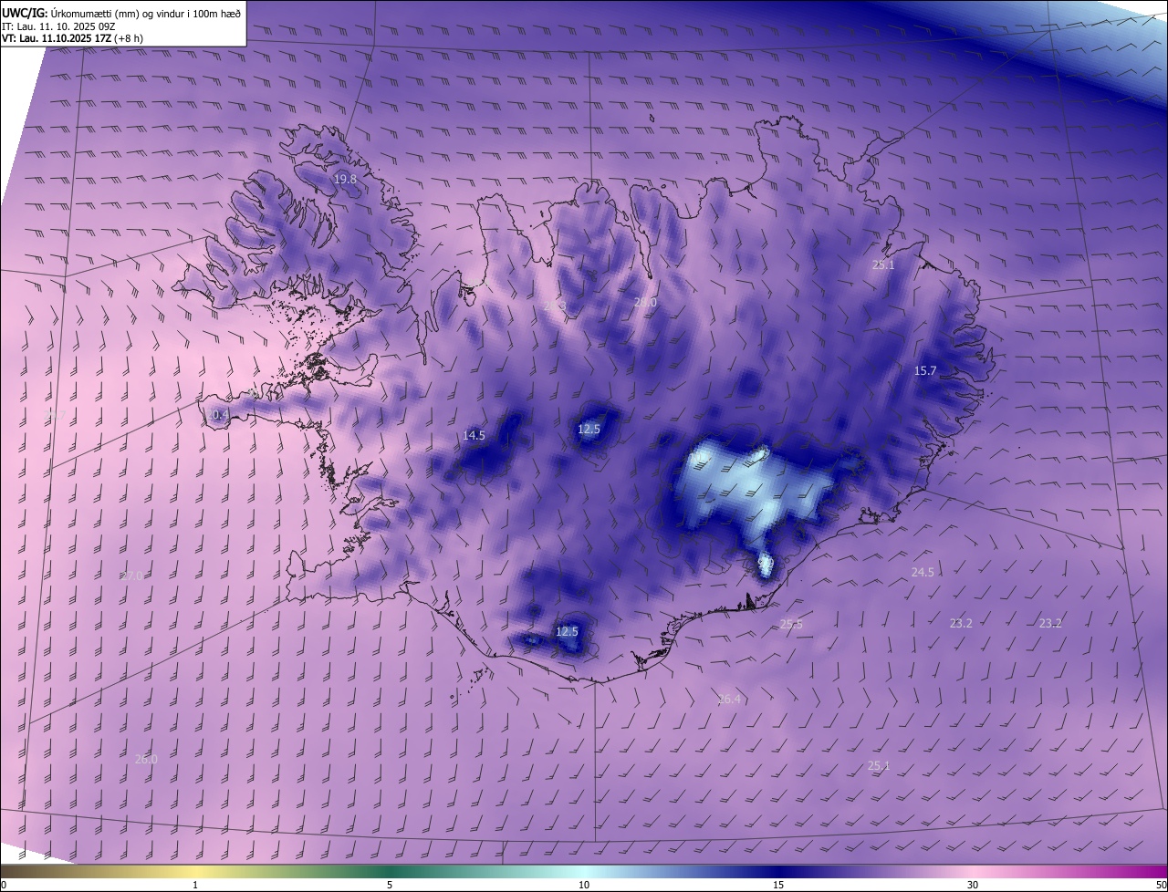Click the 28.0 value label on the map
Image resolution: width=1168 pixels, height=892 pixels.
click(645, 303)
